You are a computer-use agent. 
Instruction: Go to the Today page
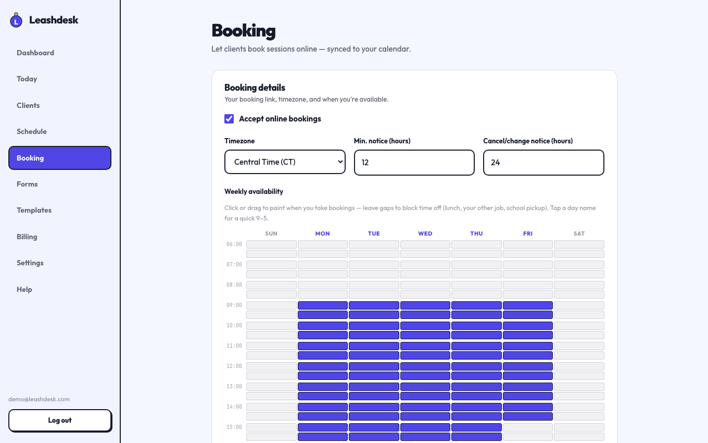click(60, 79)
